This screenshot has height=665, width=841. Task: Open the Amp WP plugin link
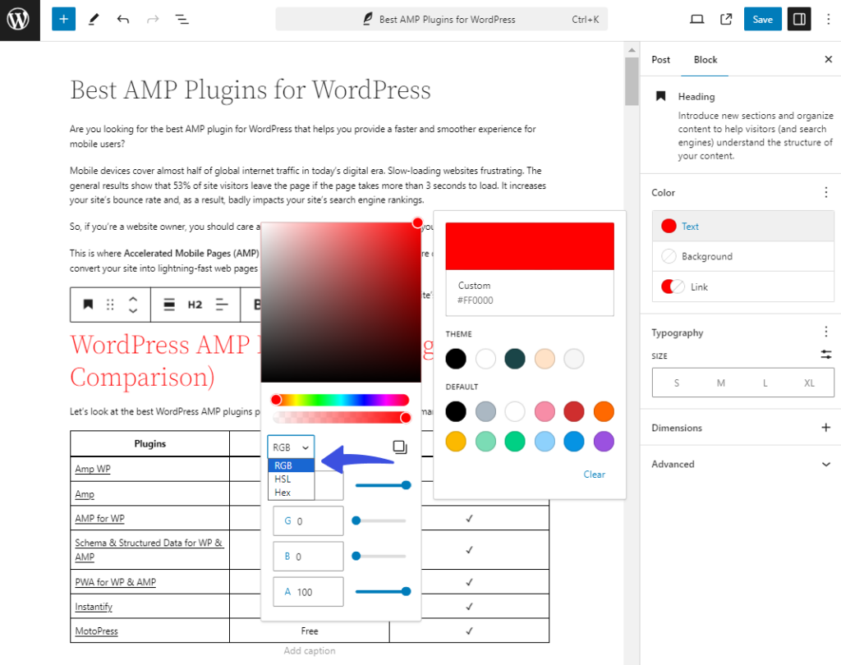[x=93, y=469]
